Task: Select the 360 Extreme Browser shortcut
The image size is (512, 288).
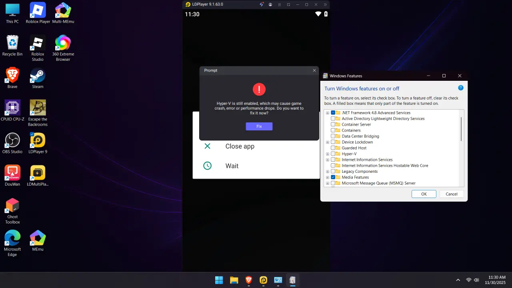Action: coord(63,48)
